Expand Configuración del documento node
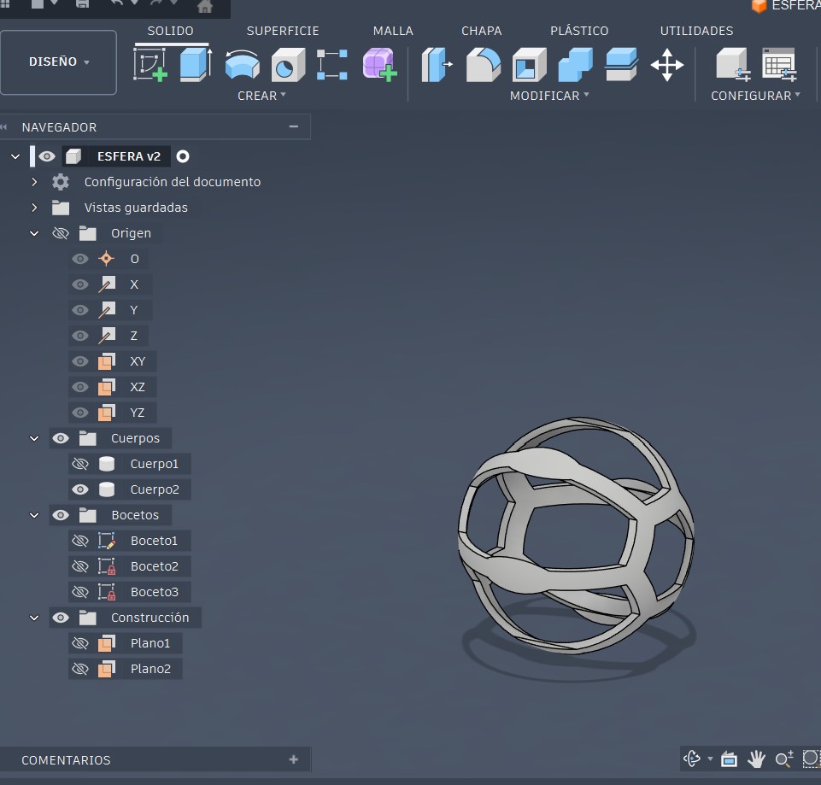 [x=34, y=182]
